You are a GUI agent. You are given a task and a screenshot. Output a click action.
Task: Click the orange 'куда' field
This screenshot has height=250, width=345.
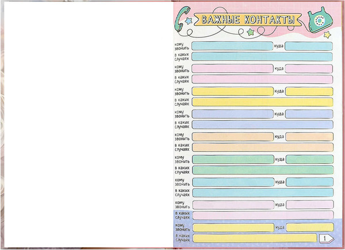pyautogui.click(x=309, y=137)
